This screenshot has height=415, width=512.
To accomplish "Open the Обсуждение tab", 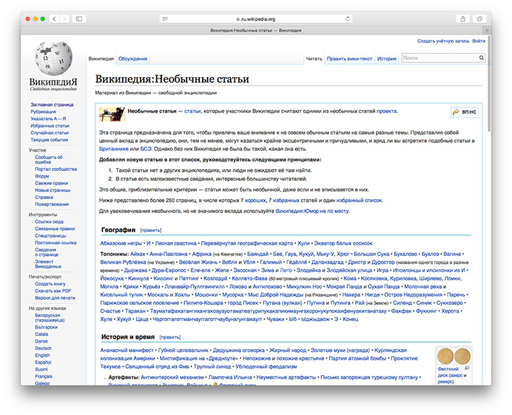I will tap(133, 59).
